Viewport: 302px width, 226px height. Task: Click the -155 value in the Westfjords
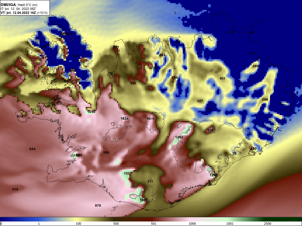75,56
